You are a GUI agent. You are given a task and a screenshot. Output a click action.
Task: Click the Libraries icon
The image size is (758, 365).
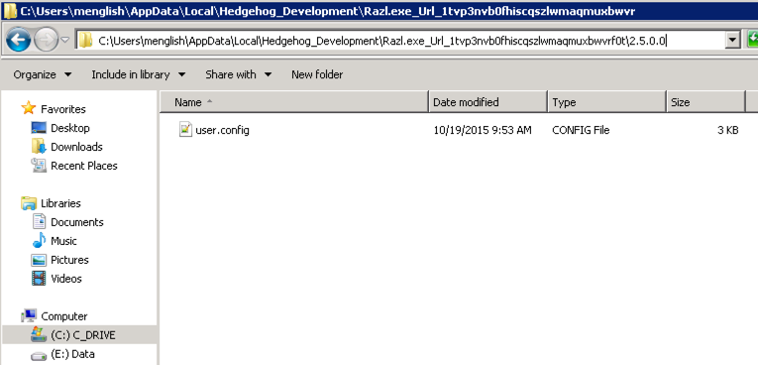29,202
